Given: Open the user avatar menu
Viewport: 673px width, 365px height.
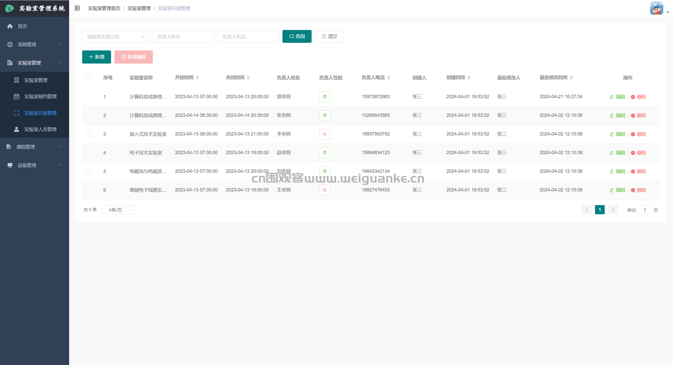Looking at the screenshot, I should click(657, 9).
